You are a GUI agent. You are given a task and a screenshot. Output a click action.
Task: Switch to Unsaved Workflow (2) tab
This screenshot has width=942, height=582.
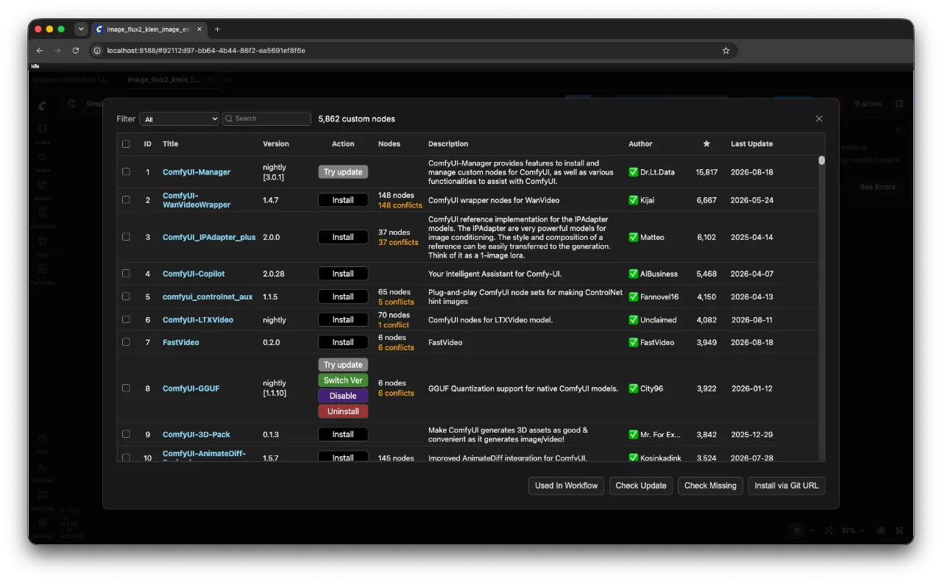click(71, 79)
